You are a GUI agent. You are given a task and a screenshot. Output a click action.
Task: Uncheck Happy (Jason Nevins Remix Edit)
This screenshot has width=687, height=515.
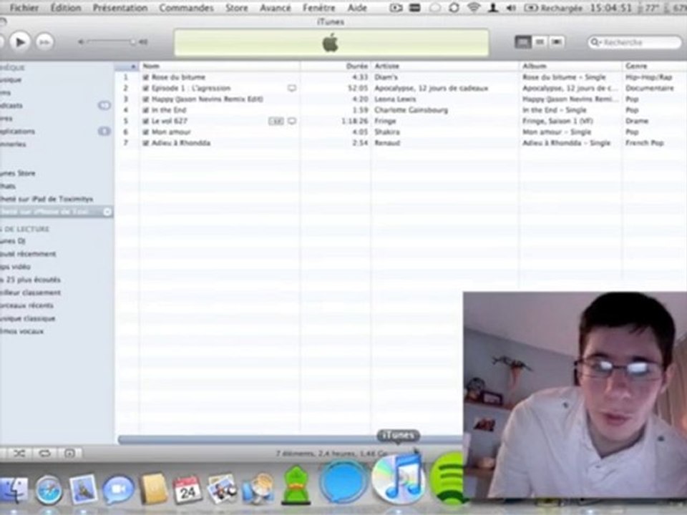[x=145, y=99]
